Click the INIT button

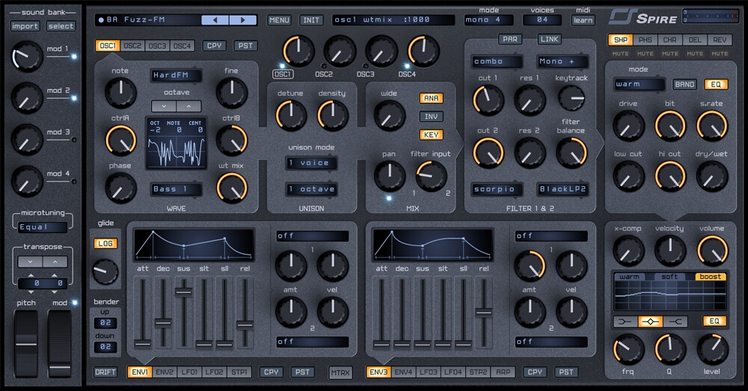[x=311, y=20]
